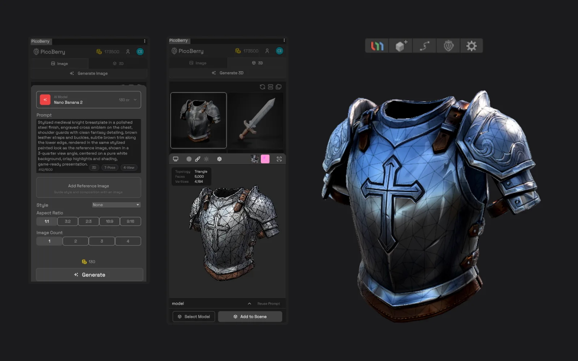Click the red Nano Banana 2 model icon
Image resolution: width=578 pixels, height=361 pixels.
point(45,100)
